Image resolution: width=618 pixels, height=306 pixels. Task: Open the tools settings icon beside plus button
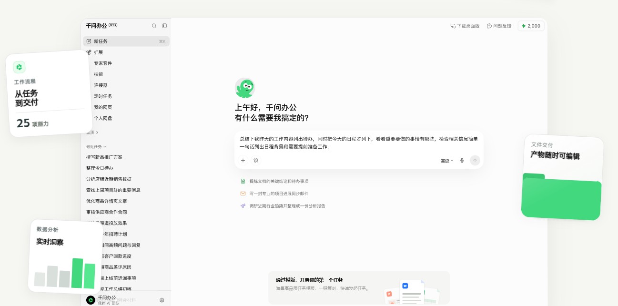point(256,161)
